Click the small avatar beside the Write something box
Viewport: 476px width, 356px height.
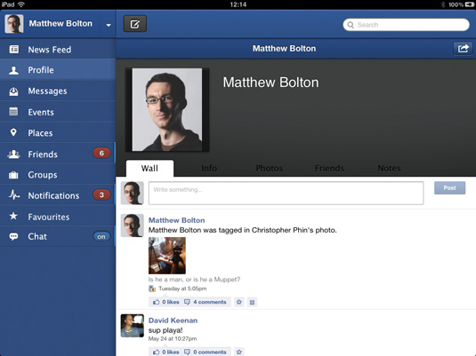pos(133,193)
